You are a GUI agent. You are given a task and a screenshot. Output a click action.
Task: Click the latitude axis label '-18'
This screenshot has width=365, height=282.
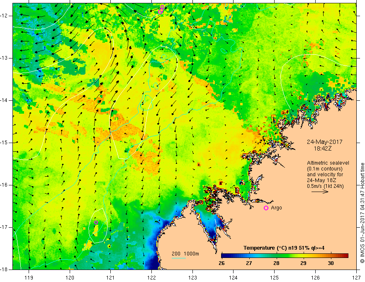4,270
